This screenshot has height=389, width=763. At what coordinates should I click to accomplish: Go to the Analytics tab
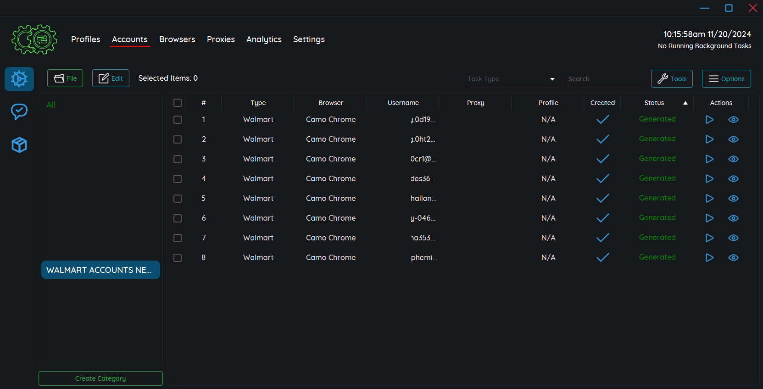264,39
